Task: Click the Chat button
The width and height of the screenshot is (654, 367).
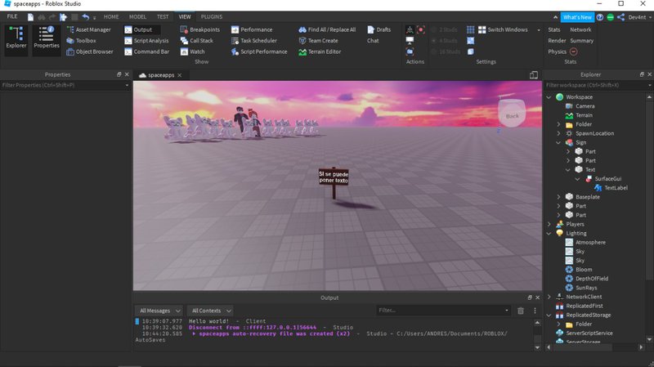Action: click(373, 40)
